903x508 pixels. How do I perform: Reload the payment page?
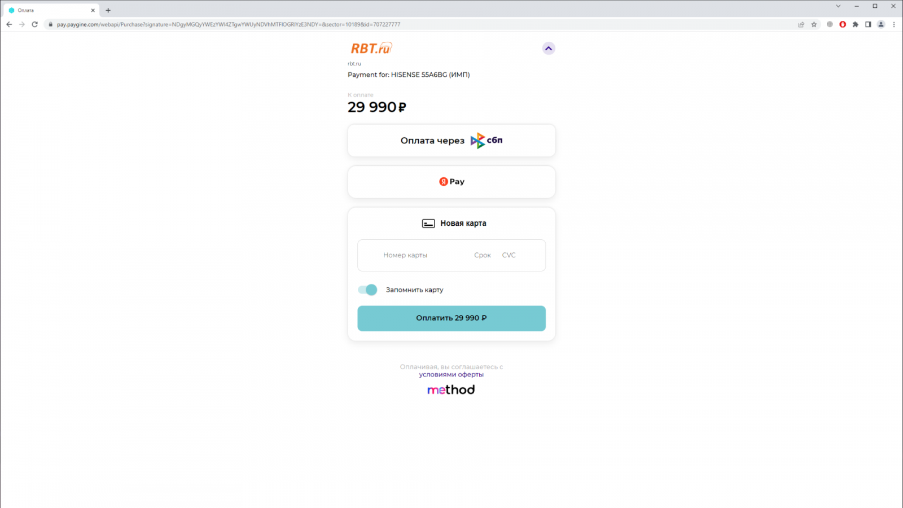click(35, 24)
